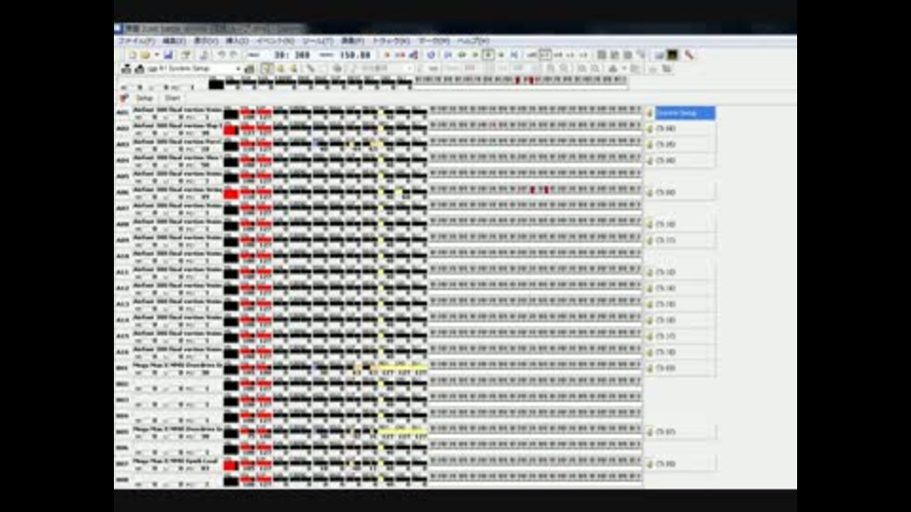
Task: Click the red block in track row A02
Action: 231,130
